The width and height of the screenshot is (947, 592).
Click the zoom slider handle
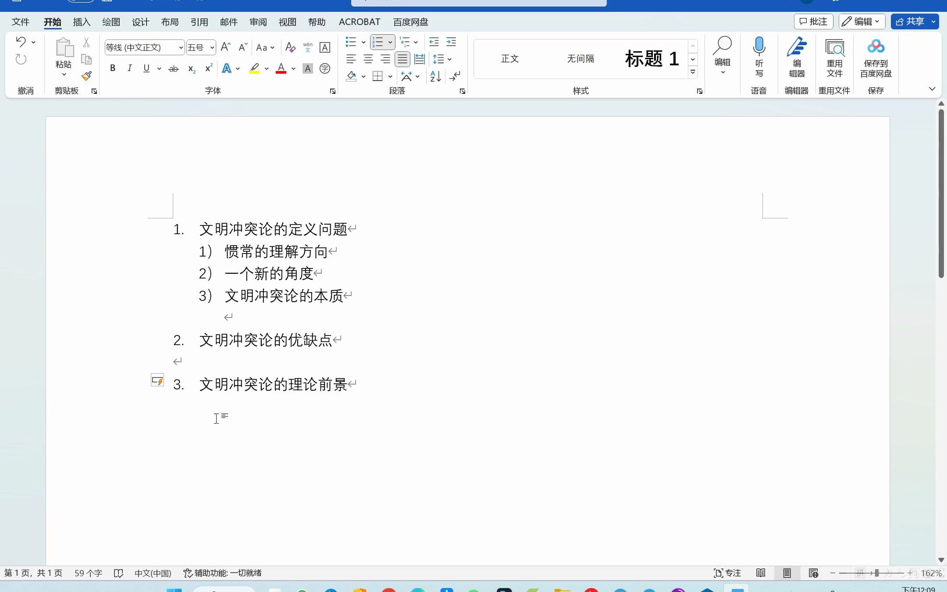[876, 573]
